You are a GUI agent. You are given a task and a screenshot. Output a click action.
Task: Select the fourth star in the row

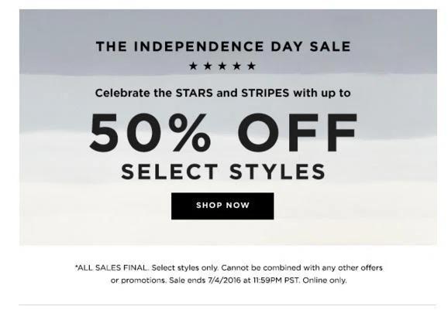237,66
